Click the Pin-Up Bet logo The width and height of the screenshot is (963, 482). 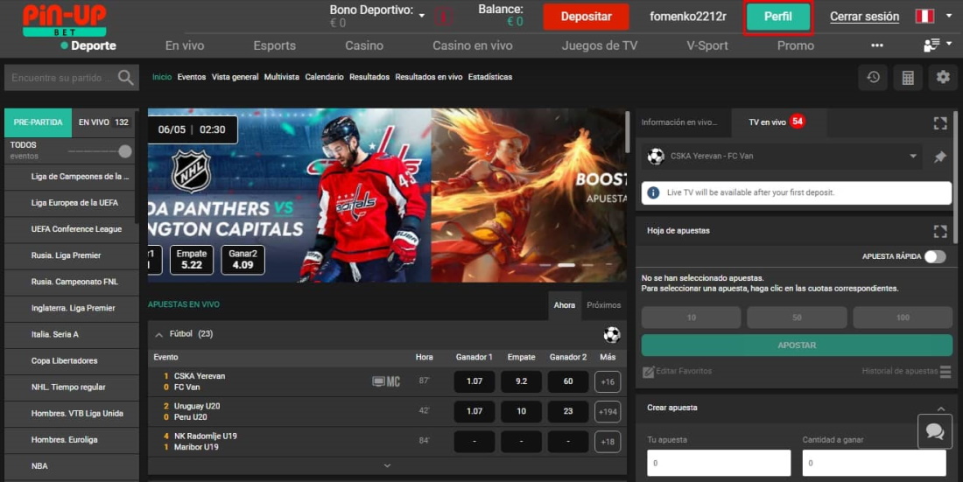click(x=65, y=20)
